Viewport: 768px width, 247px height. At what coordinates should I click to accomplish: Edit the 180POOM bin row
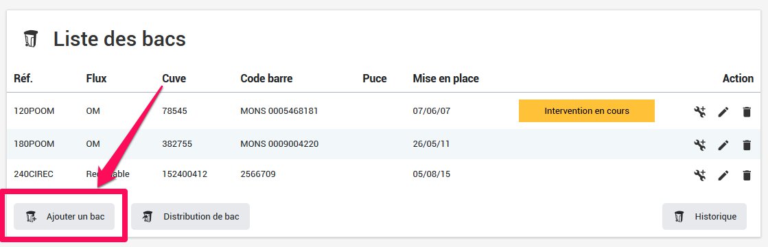click(x=723, y=145)
